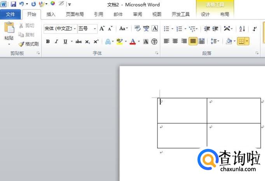The width and height of the screenshot is (265, 181).
Task: Open the Asian layout menu
Action: [228, 29]
